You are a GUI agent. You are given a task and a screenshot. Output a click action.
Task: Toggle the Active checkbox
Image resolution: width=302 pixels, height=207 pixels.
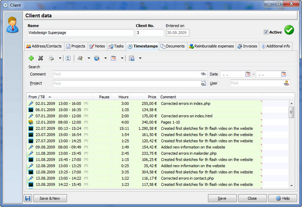266,32
